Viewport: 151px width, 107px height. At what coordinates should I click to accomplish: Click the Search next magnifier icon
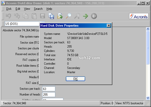coord(77,16)
